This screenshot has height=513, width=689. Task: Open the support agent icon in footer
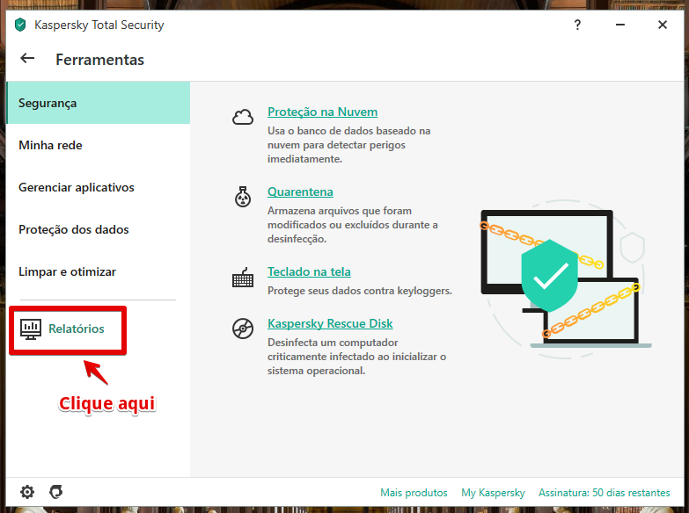(55, 492)
